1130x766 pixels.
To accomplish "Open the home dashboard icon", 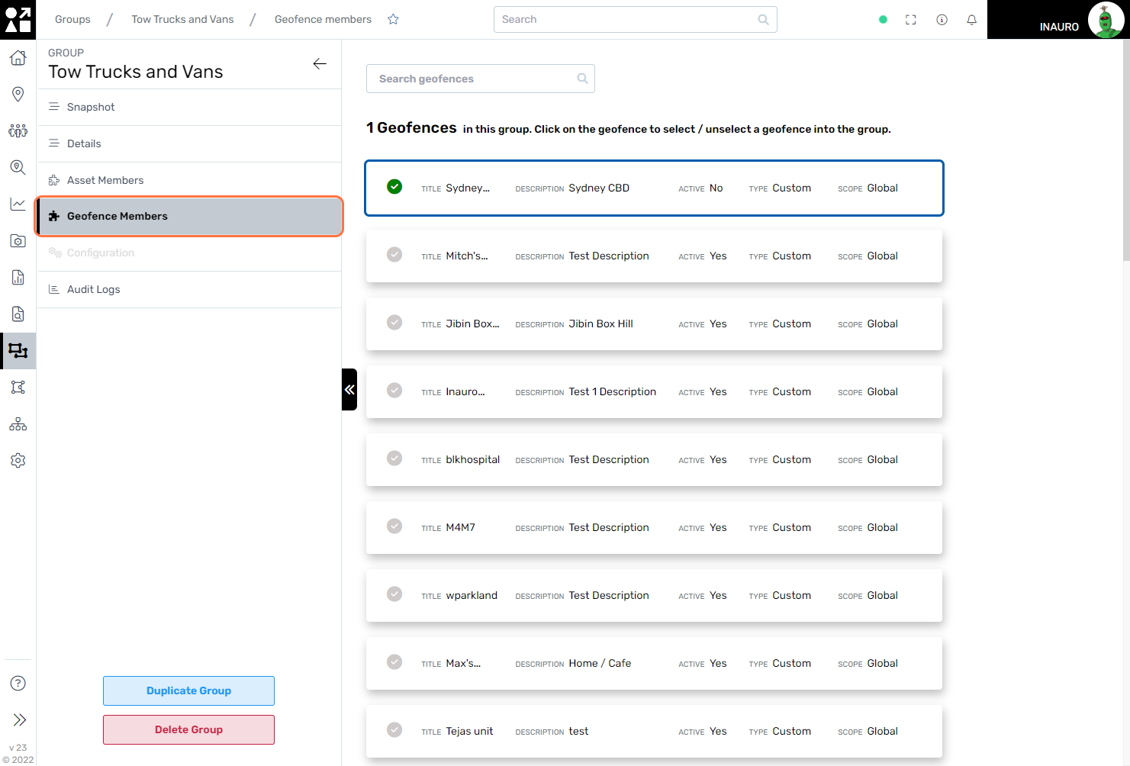I will click(x=18, y=58).
